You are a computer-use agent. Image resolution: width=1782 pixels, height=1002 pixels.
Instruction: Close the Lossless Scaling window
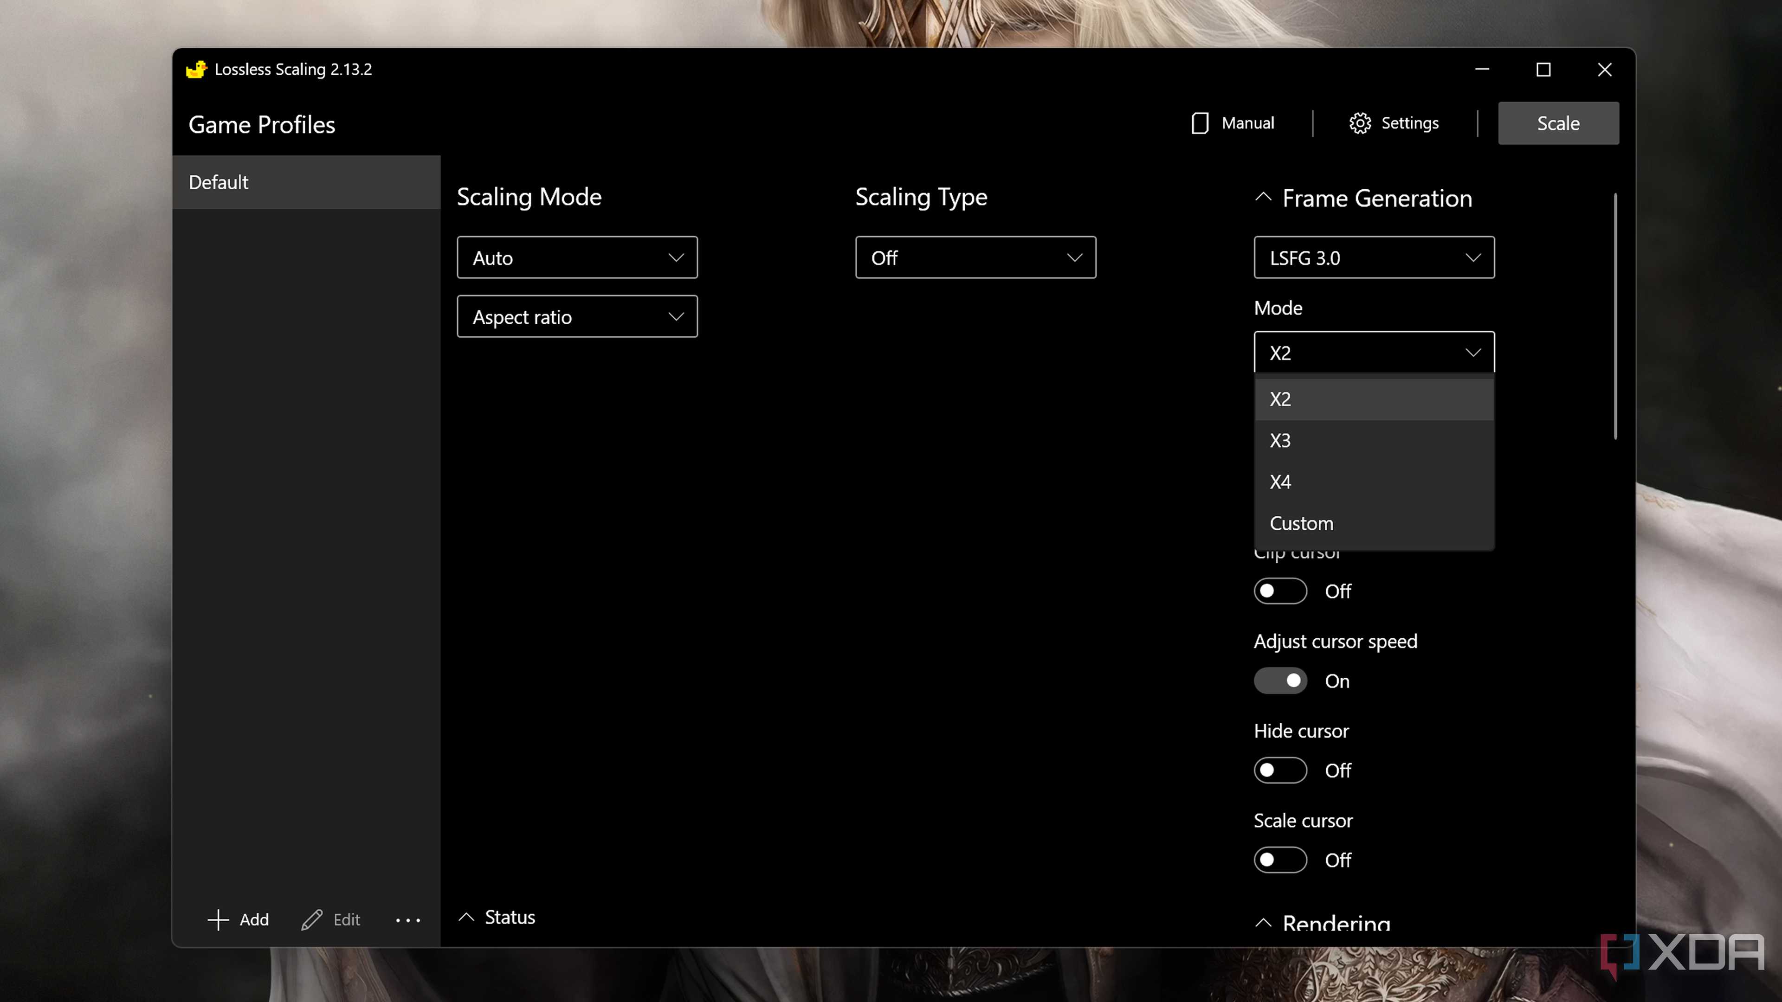[x=1604, y=69]
